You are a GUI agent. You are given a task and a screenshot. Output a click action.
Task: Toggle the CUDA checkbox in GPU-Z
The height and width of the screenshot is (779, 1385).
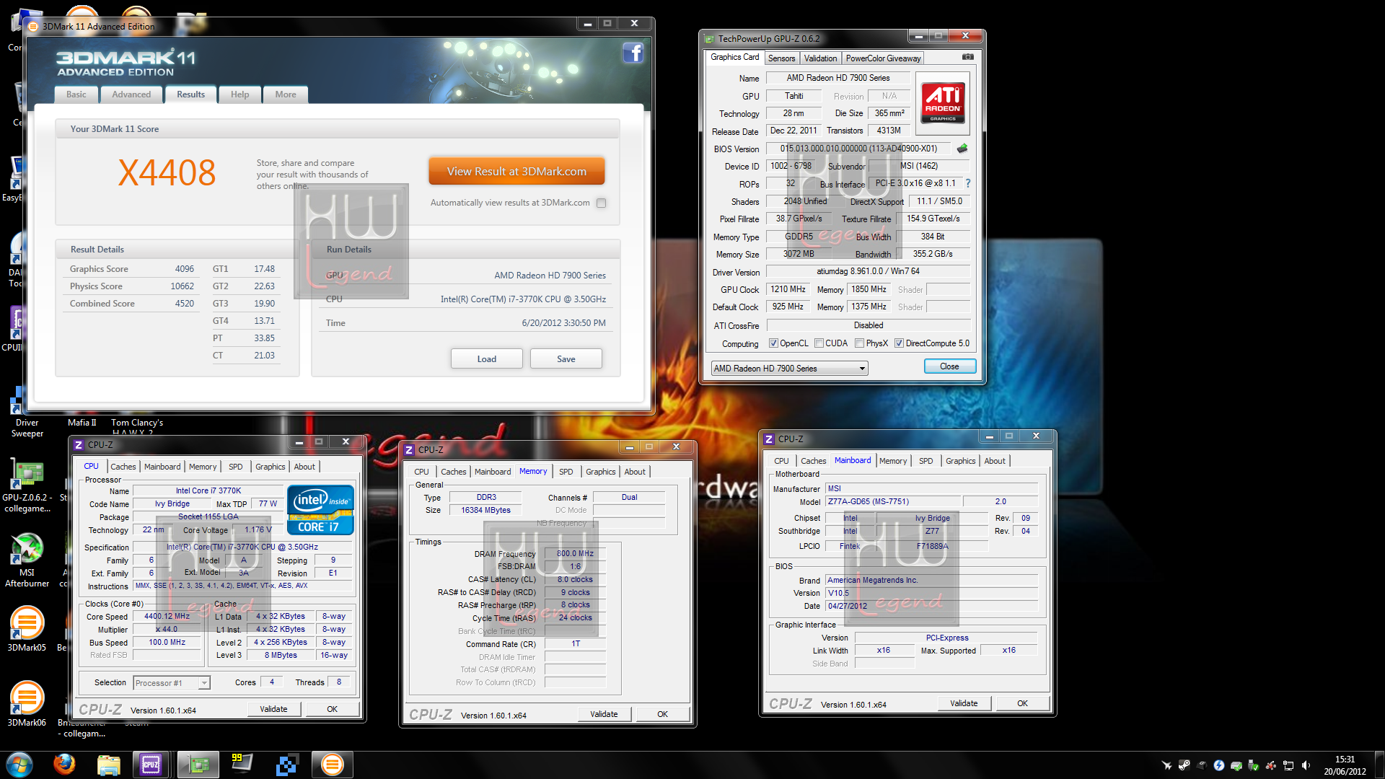(819, 343)
